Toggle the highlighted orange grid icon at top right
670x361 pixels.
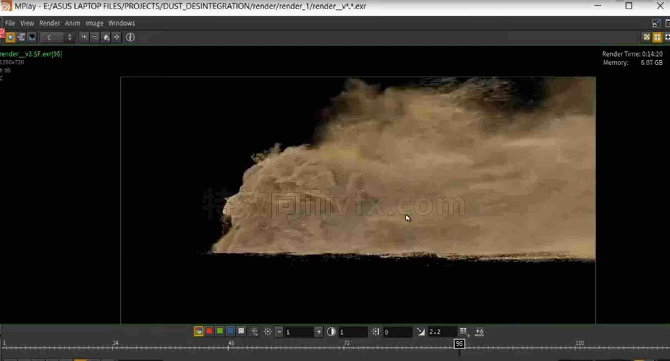click(x=657, y=37)
